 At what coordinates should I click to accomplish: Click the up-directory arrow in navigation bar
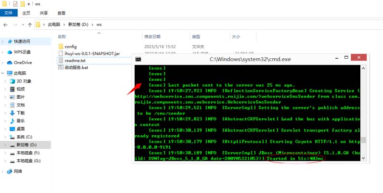pyautogui.click(x=30, y=24)
